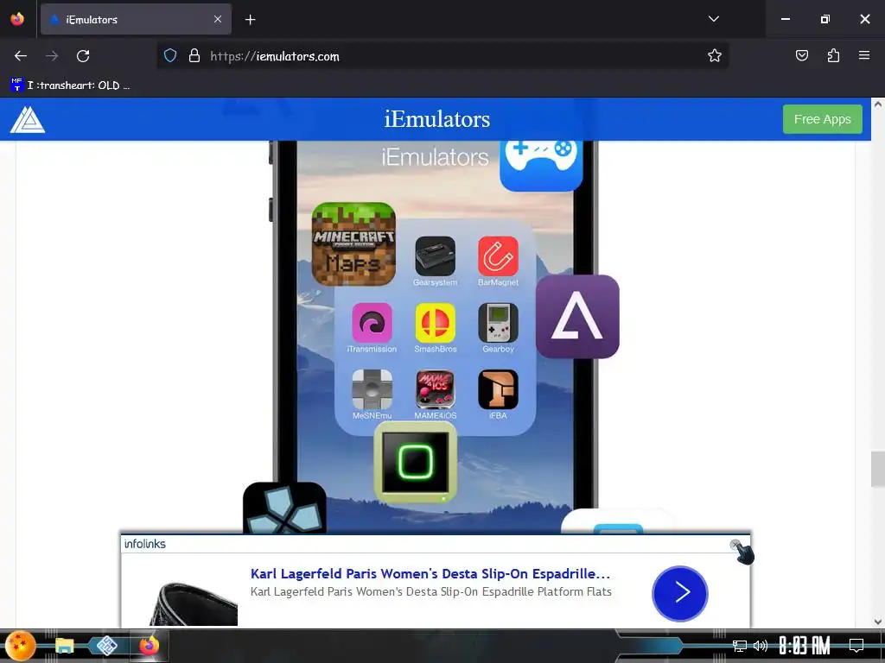Open the Karl Lagerfeld Espadrille ad headline
The image size is (885, 663).
(x=430, y=573)
